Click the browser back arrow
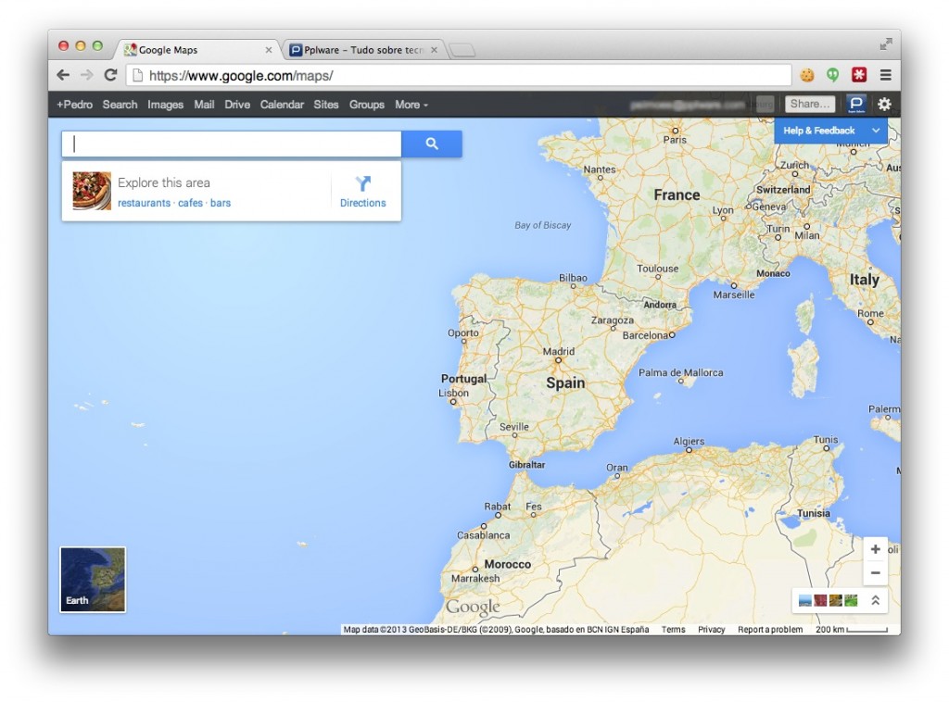The height and width of the screenshot is (702, 949). tap(63, 75)
